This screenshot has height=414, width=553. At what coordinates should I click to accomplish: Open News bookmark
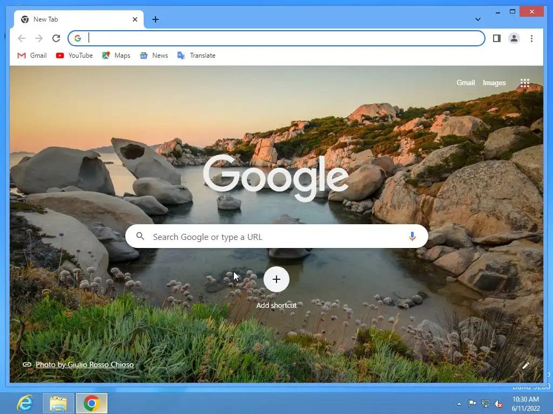pyautogui.click(x=154, y=56)
